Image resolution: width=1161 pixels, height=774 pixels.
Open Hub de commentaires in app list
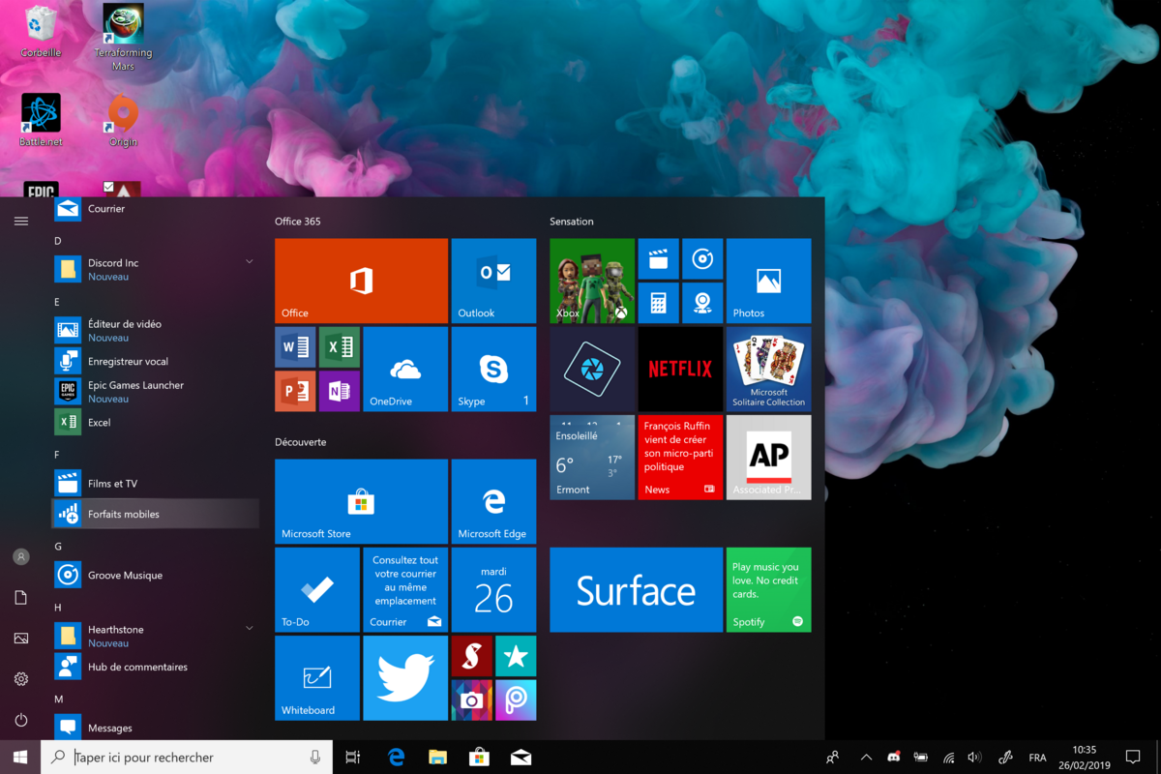coord(156,667)
